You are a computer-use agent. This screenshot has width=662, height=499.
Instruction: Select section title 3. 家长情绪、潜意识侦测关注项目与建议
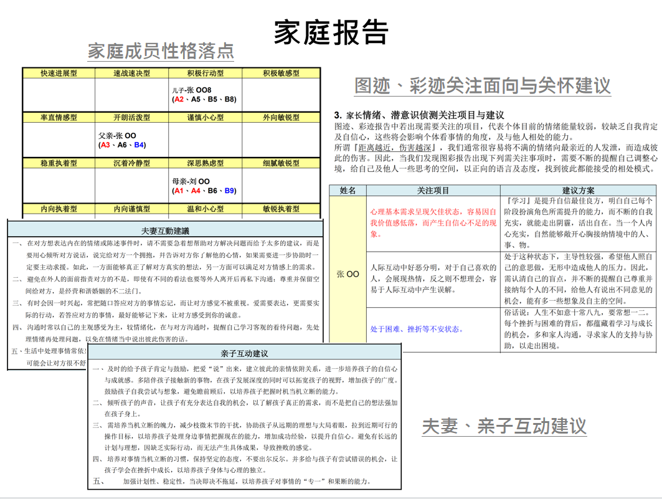419,115
